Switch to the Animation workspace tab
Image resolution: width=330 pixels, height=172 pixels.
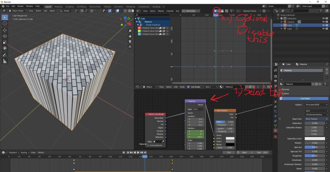[118, 7]
